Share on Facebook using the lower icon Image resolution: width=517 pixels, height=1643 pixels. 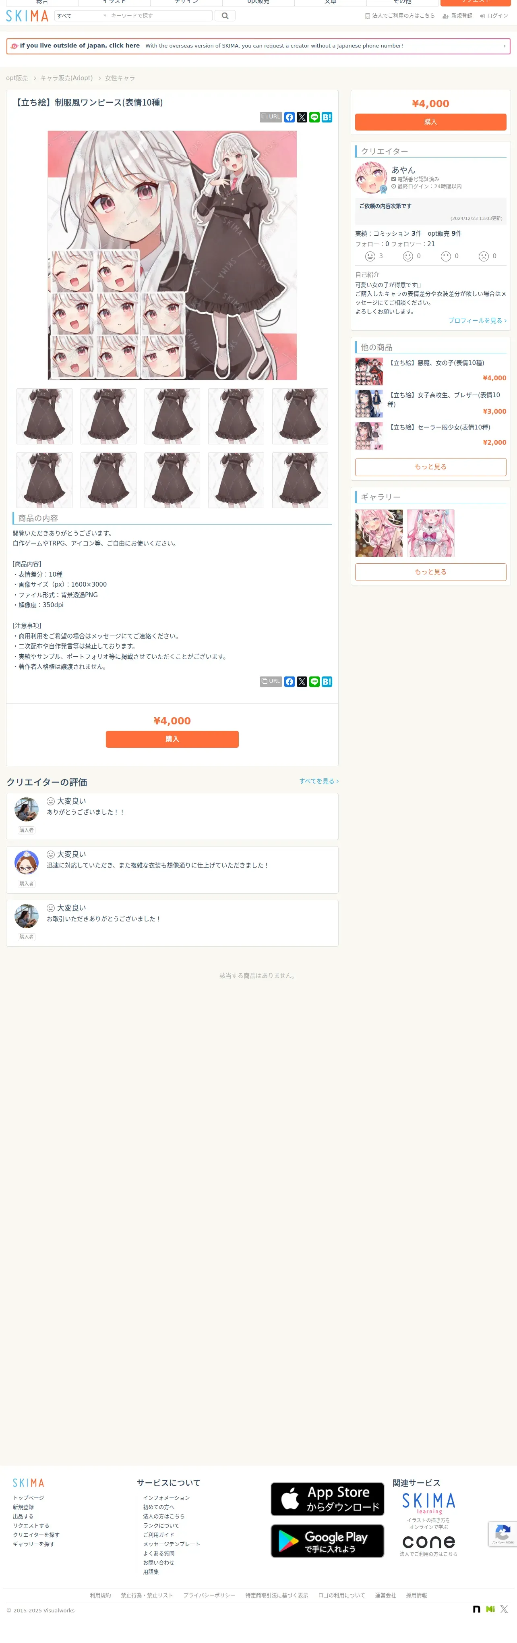coord(290,682)
